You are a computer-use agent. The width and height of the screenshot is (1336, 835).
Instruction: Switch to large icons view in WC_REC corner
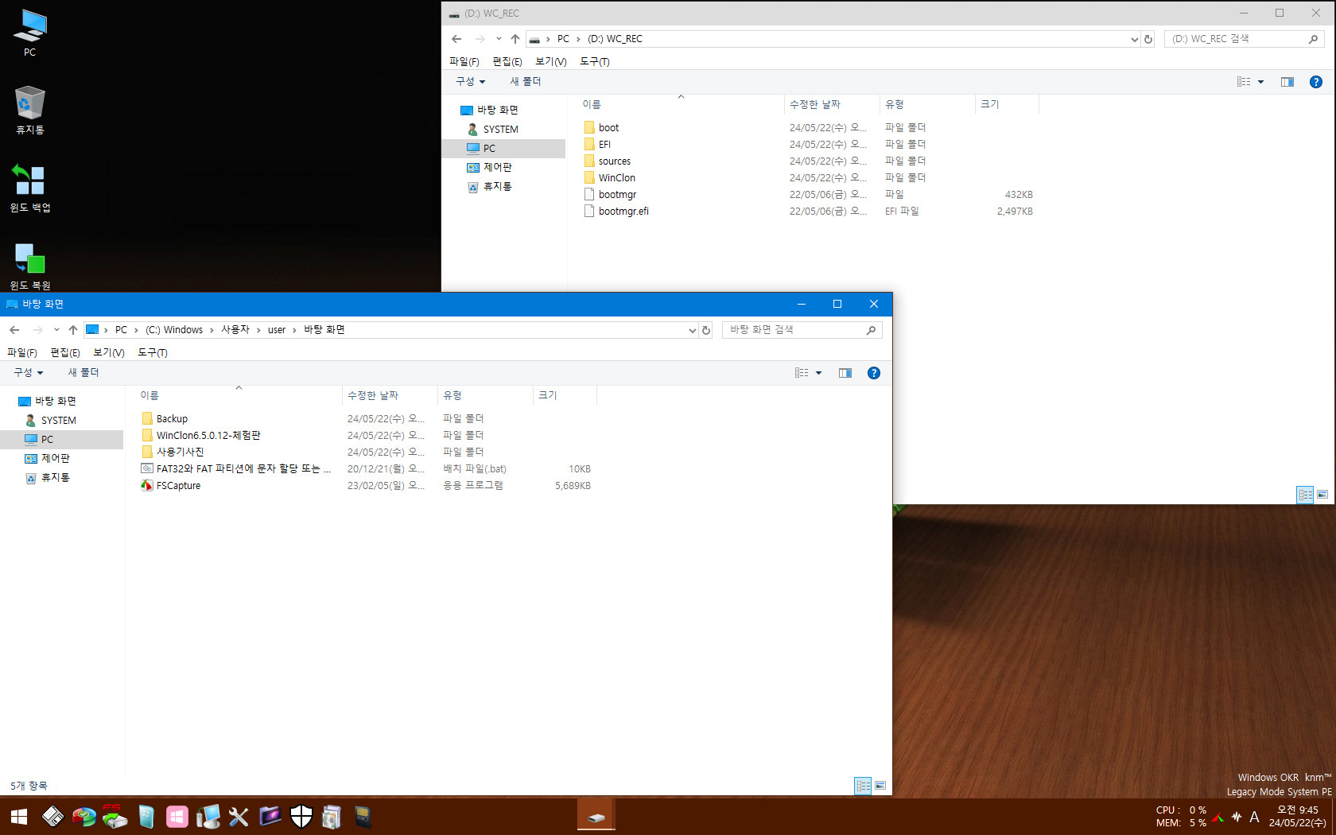1322,495
